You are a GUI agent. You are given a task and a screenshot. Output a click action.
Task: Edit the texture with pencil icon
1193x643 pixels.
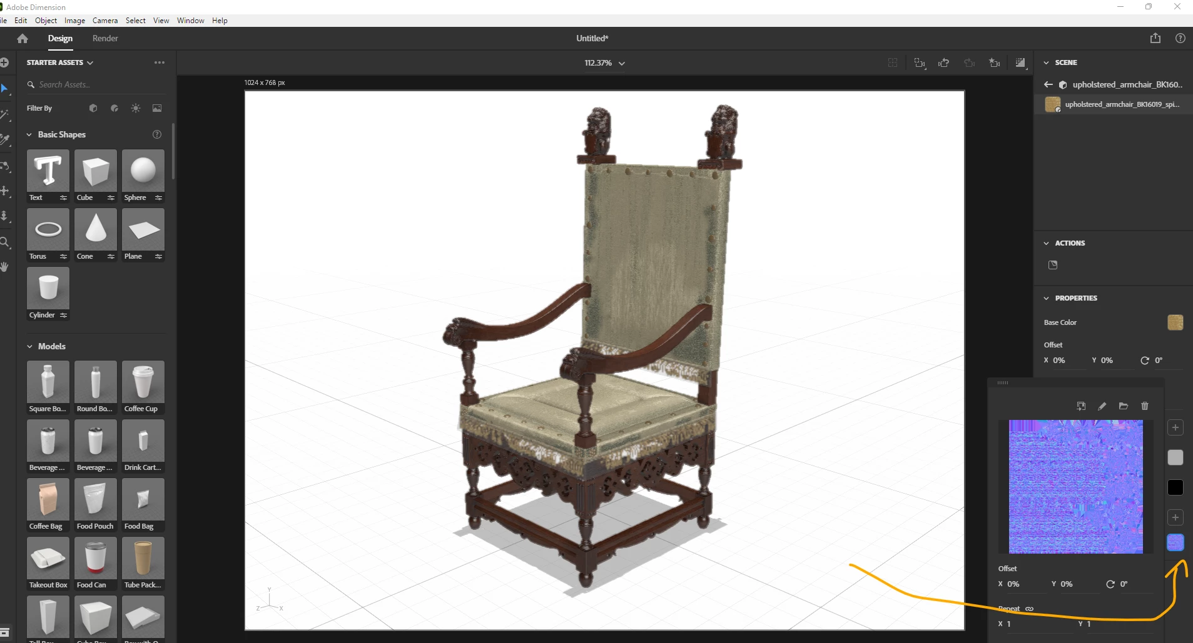(x=1102, y=406)
